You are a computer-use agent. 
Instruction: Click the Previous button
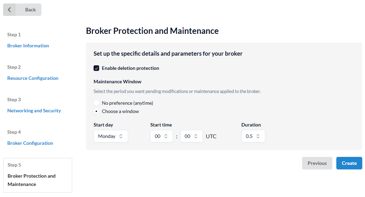(317, 163)
